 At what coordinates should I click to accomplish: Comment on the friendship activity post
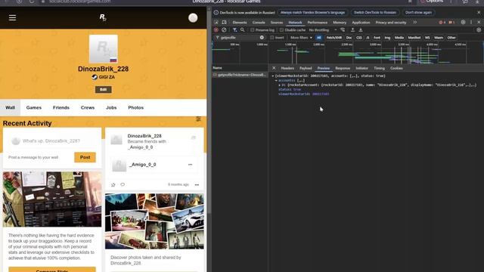(123, 184)
